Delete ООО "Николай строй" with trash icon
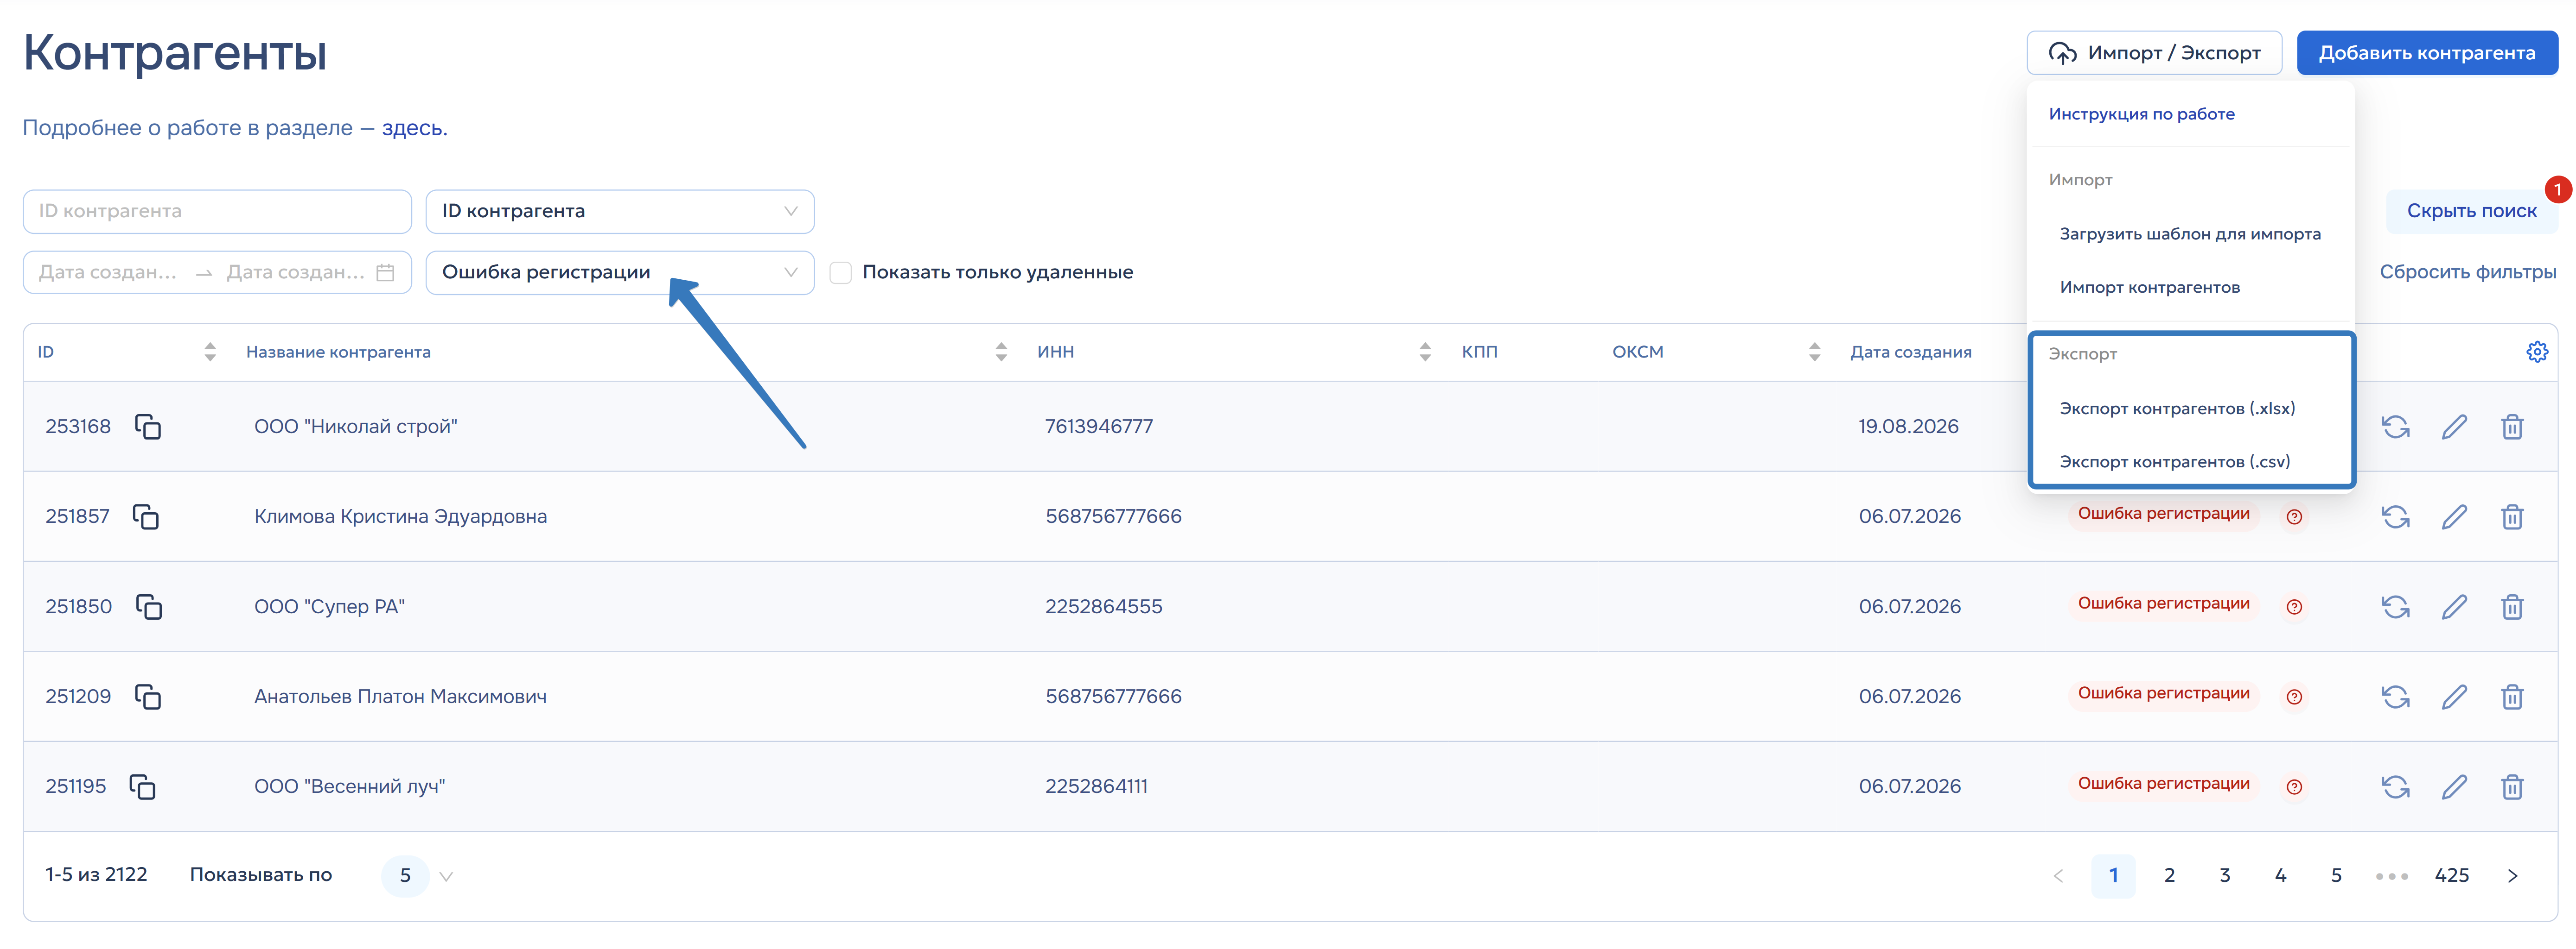Viewport: 2576px width, 949px height. [x=2512, y=427]
